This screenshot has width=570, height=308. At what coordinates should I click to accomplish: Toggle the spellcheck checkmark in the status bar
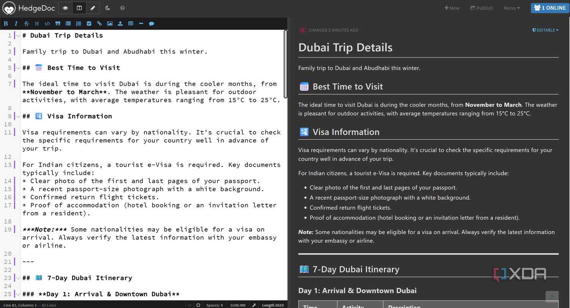point(190,305)
